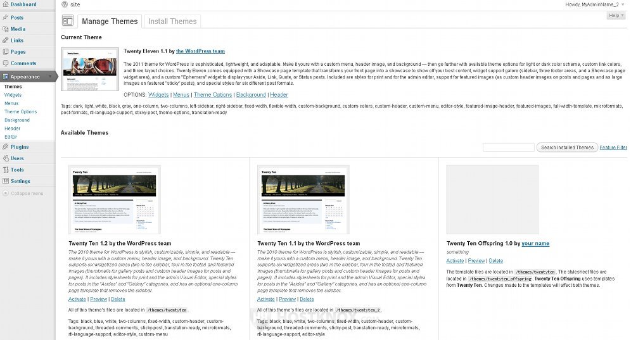Click the Users icon in sidebar
This screenshot has height=340, width=631.
6,158
